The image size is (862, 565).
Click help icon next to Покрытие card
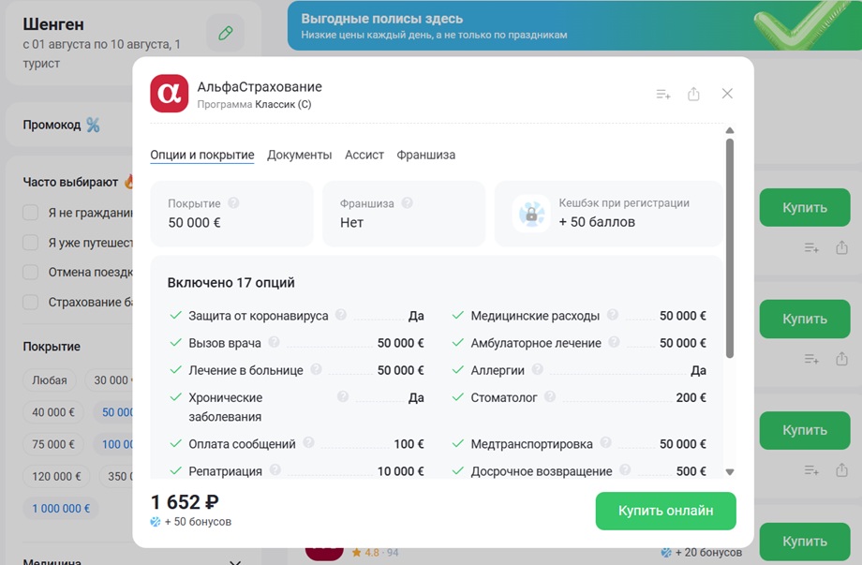pos(233,202)
